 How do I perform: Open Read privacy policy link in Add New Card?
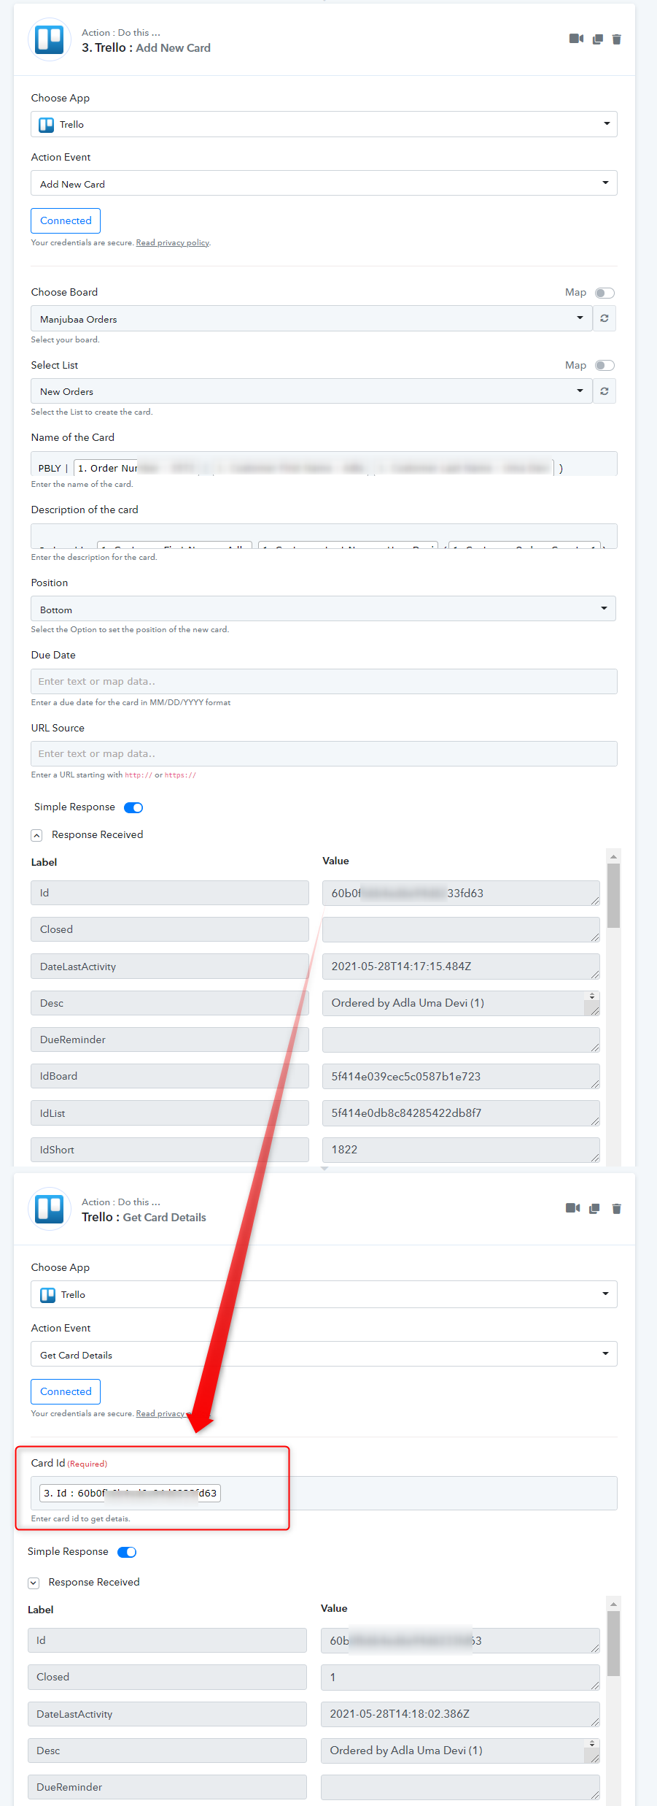[172, 242]
